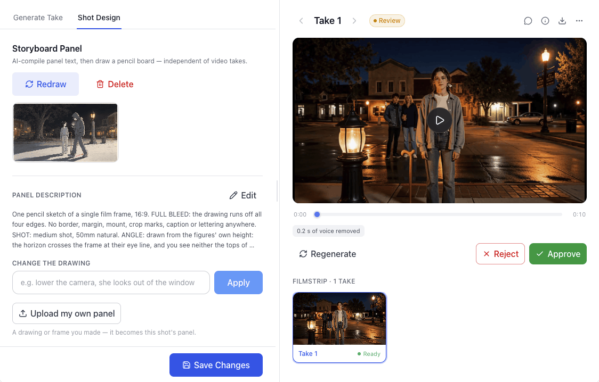The image size is (599, 382).
Task: Click the Storyboard Panel heading
Action: (47, 48)
